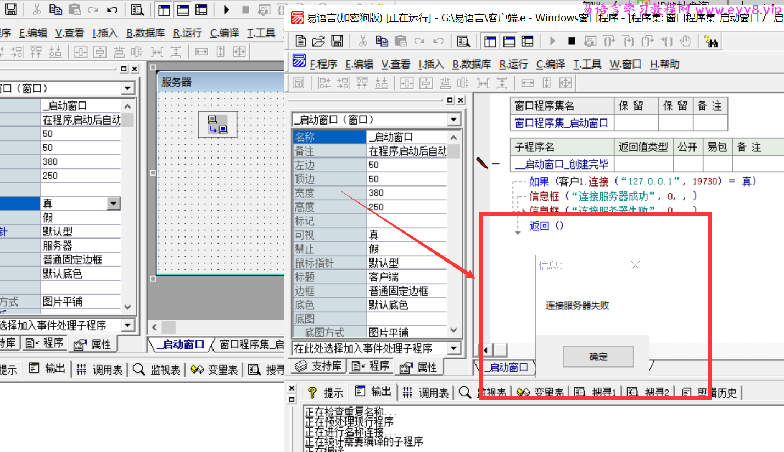
Task: Switch to 调用表 tab in front output panel
Action: click(x=425, y=392)
